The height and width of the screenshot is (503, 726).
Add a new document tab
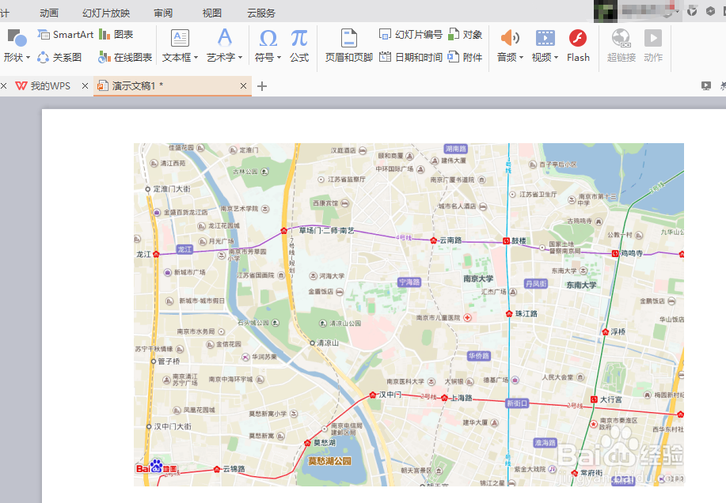point(261,86)
